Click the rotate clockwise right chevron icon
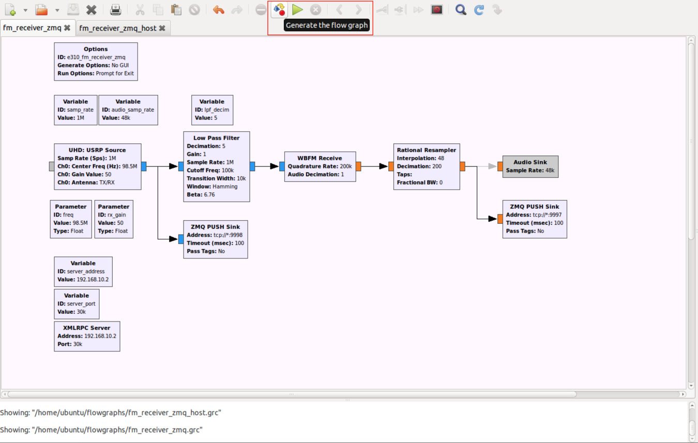 point(358,10)
